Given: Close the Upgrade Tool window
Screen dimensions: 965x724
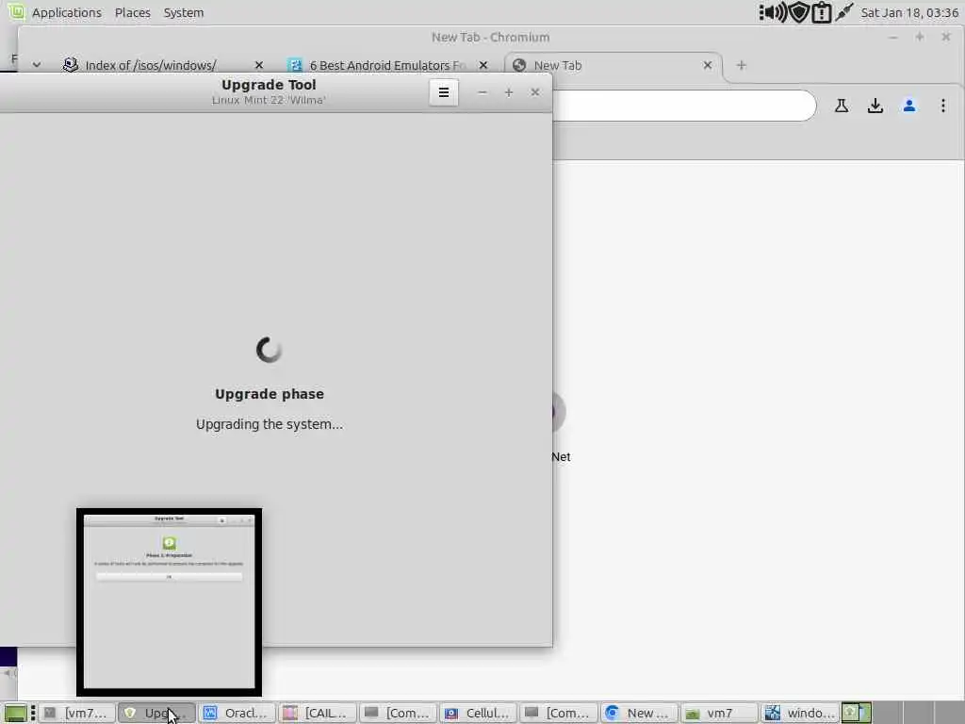Looking at the screenshot, I should tap(535, 92).
